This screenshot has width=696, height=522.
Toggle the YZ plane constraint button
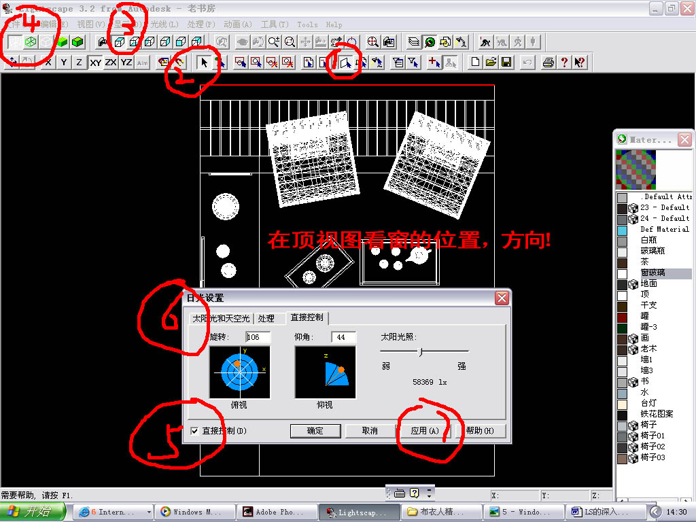pos(126,62)
